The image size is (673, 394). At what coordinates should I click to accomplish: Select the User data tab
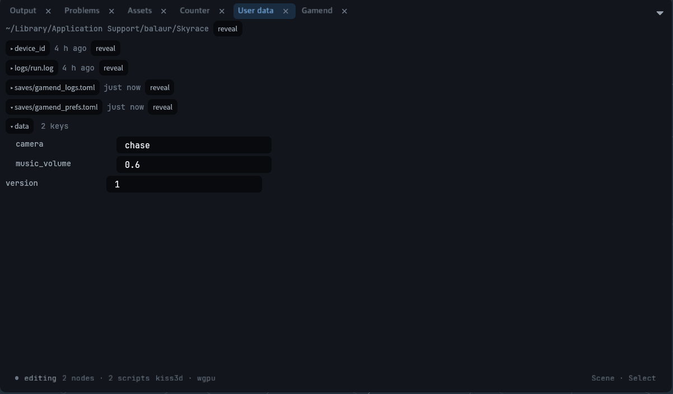point(255,11)
